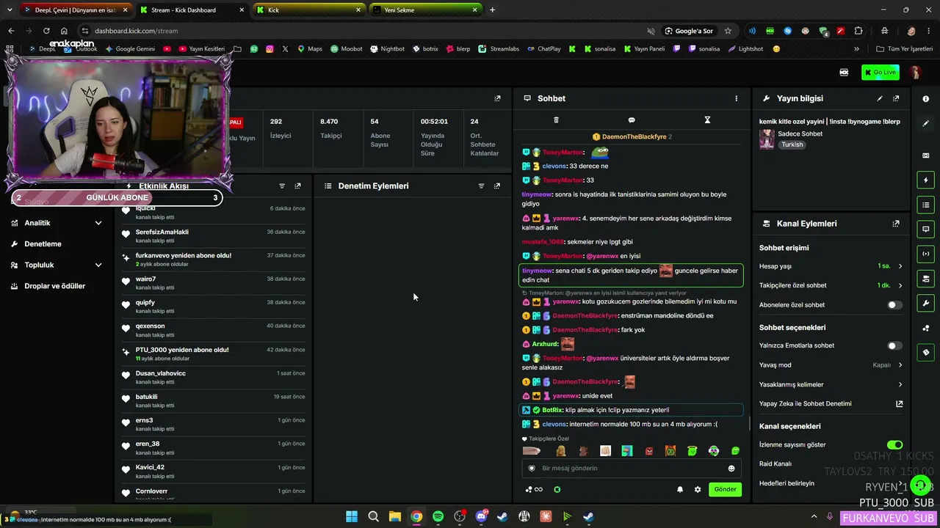
Task: Click the green Kick icon below chat input
Action: click(x=557, y=490)
